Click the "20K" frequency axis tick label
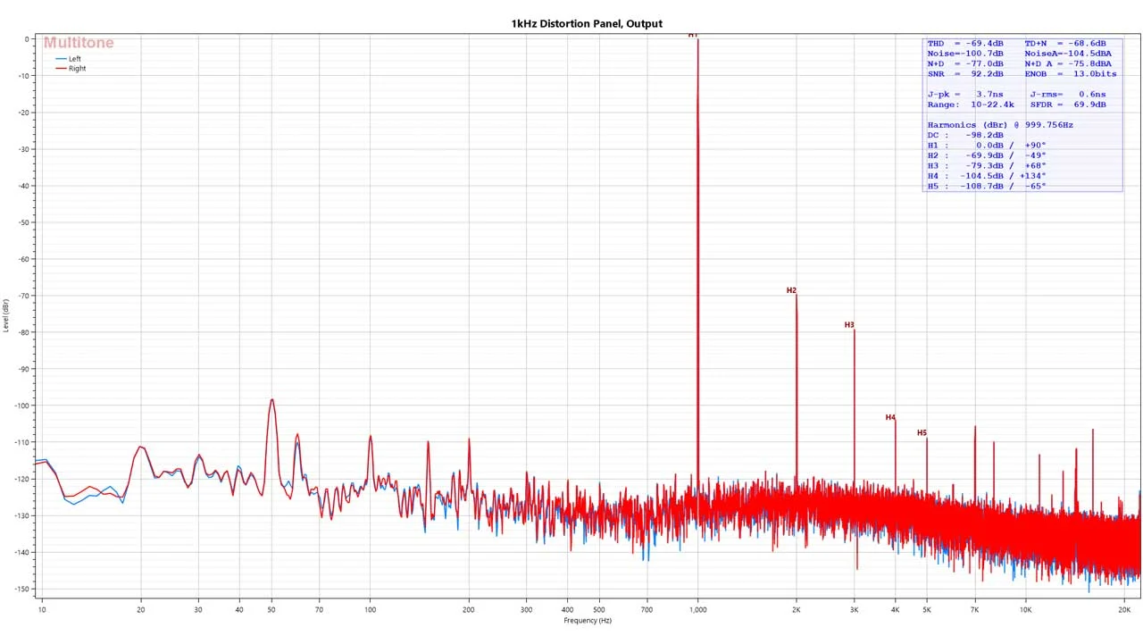Viewport: 1143px width, 644px height. point(1125,610)
